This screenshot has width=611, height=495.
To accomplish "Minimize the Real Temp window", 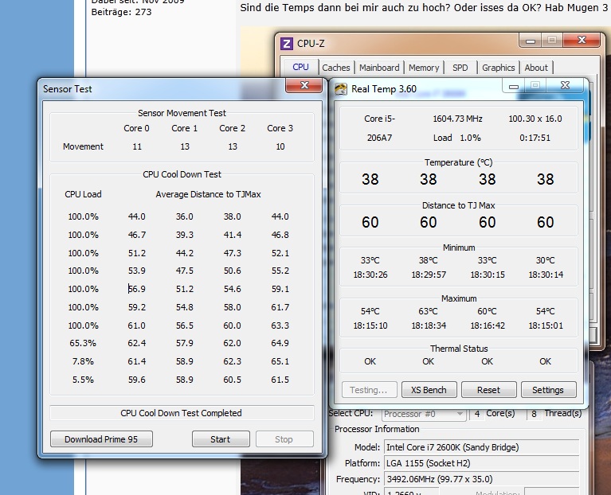I will coord(514,86).
